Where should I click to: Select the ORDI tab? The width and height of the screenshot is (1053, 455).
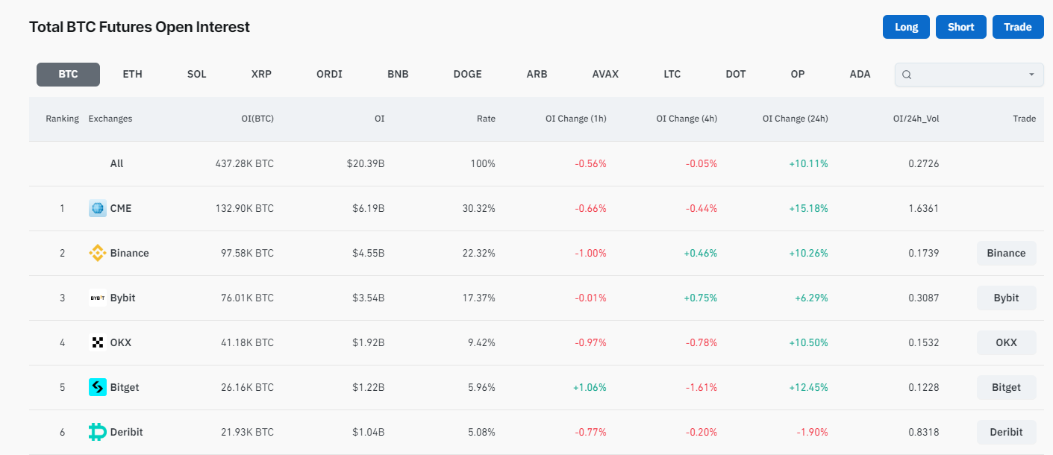tap(329, 74)
